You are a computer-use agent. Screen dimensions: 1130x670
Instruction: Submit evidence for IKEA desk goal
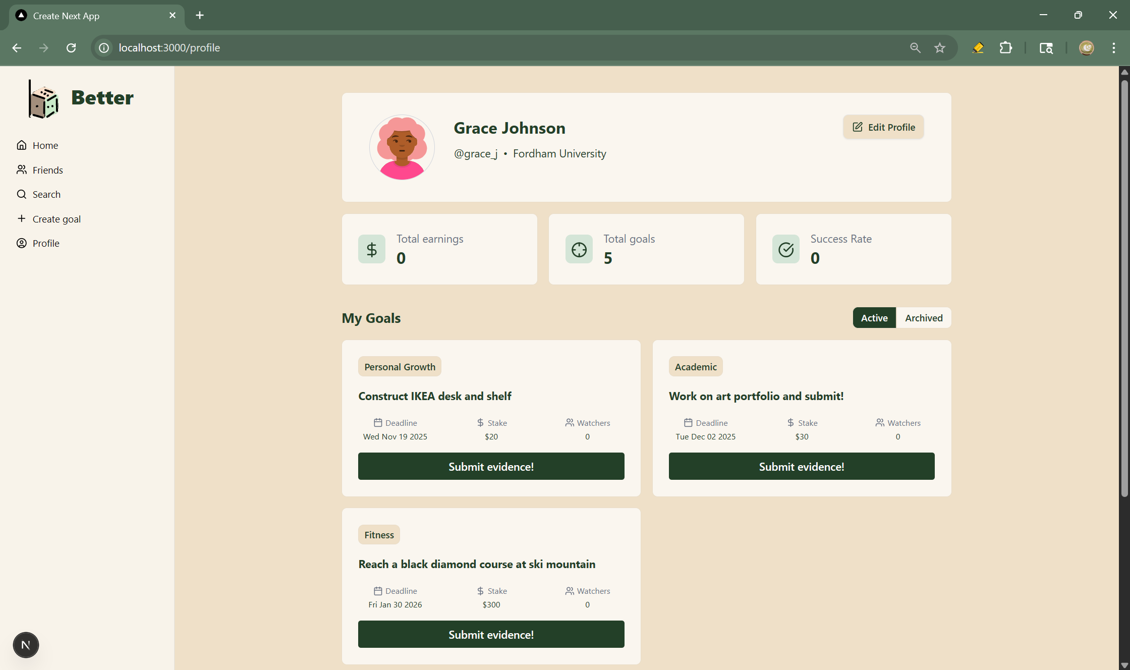[491, 466]
